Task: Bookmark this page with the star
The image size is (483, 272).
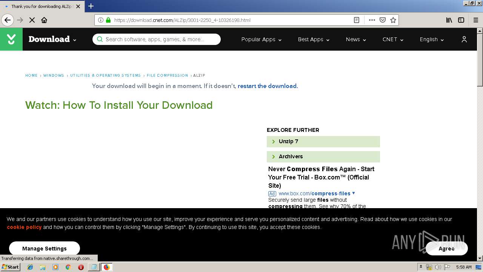Action: click(x=393, y=20)
